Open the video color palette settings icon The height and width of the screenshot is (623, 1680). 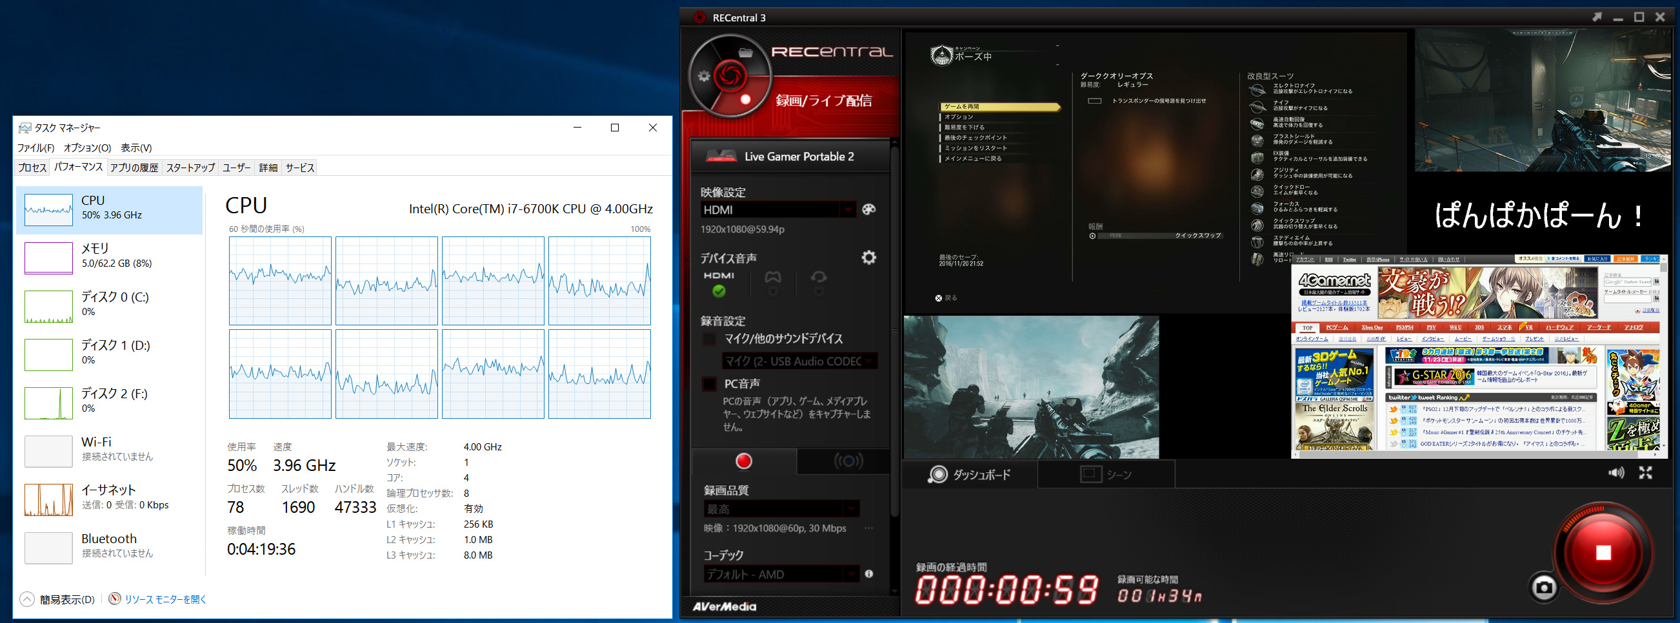tap(868, 209)
